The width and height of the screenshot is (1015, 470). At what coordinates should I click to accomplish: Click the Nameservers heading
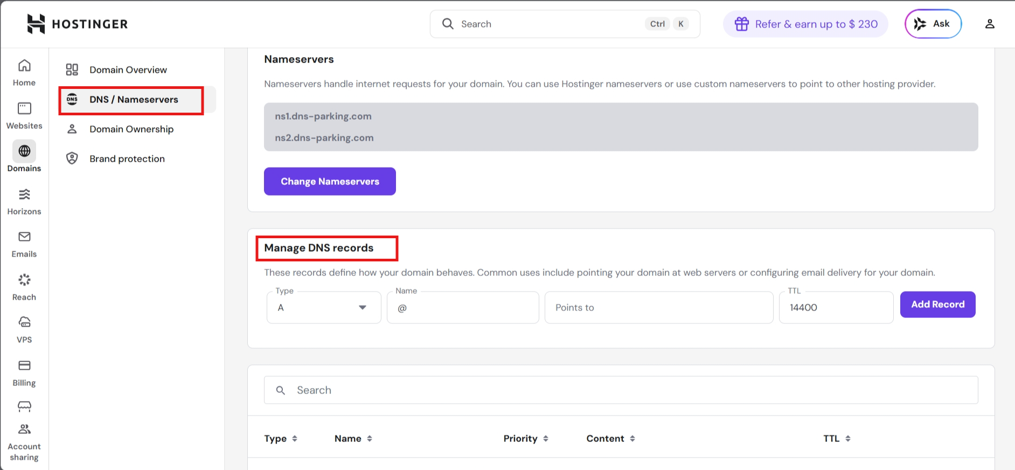(x=299, y=59)
